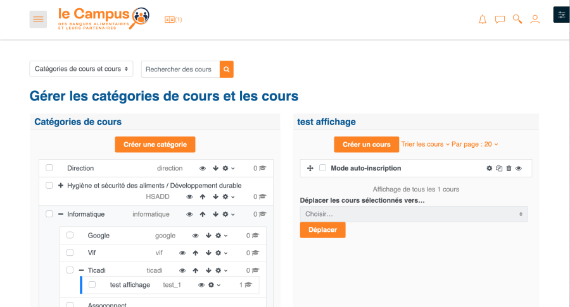
Task: Open the block drawer settings icon at top right
Action: click(x=561, y=15)
